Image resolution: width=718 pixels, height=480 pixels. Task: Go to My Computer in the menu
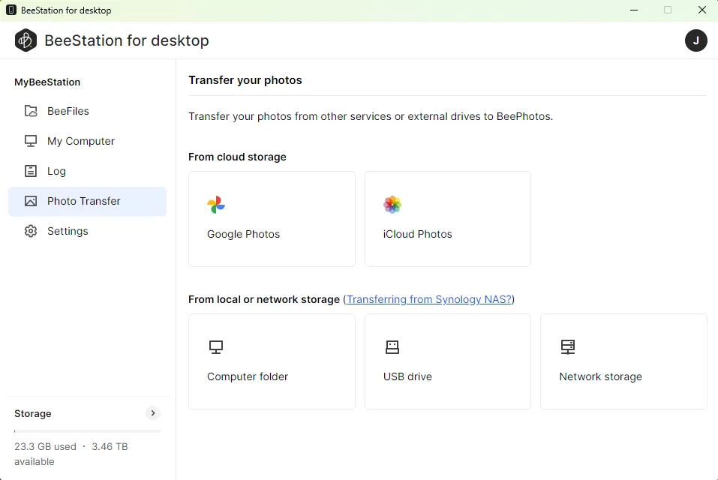pyautogui.click(x=80, y=141)
